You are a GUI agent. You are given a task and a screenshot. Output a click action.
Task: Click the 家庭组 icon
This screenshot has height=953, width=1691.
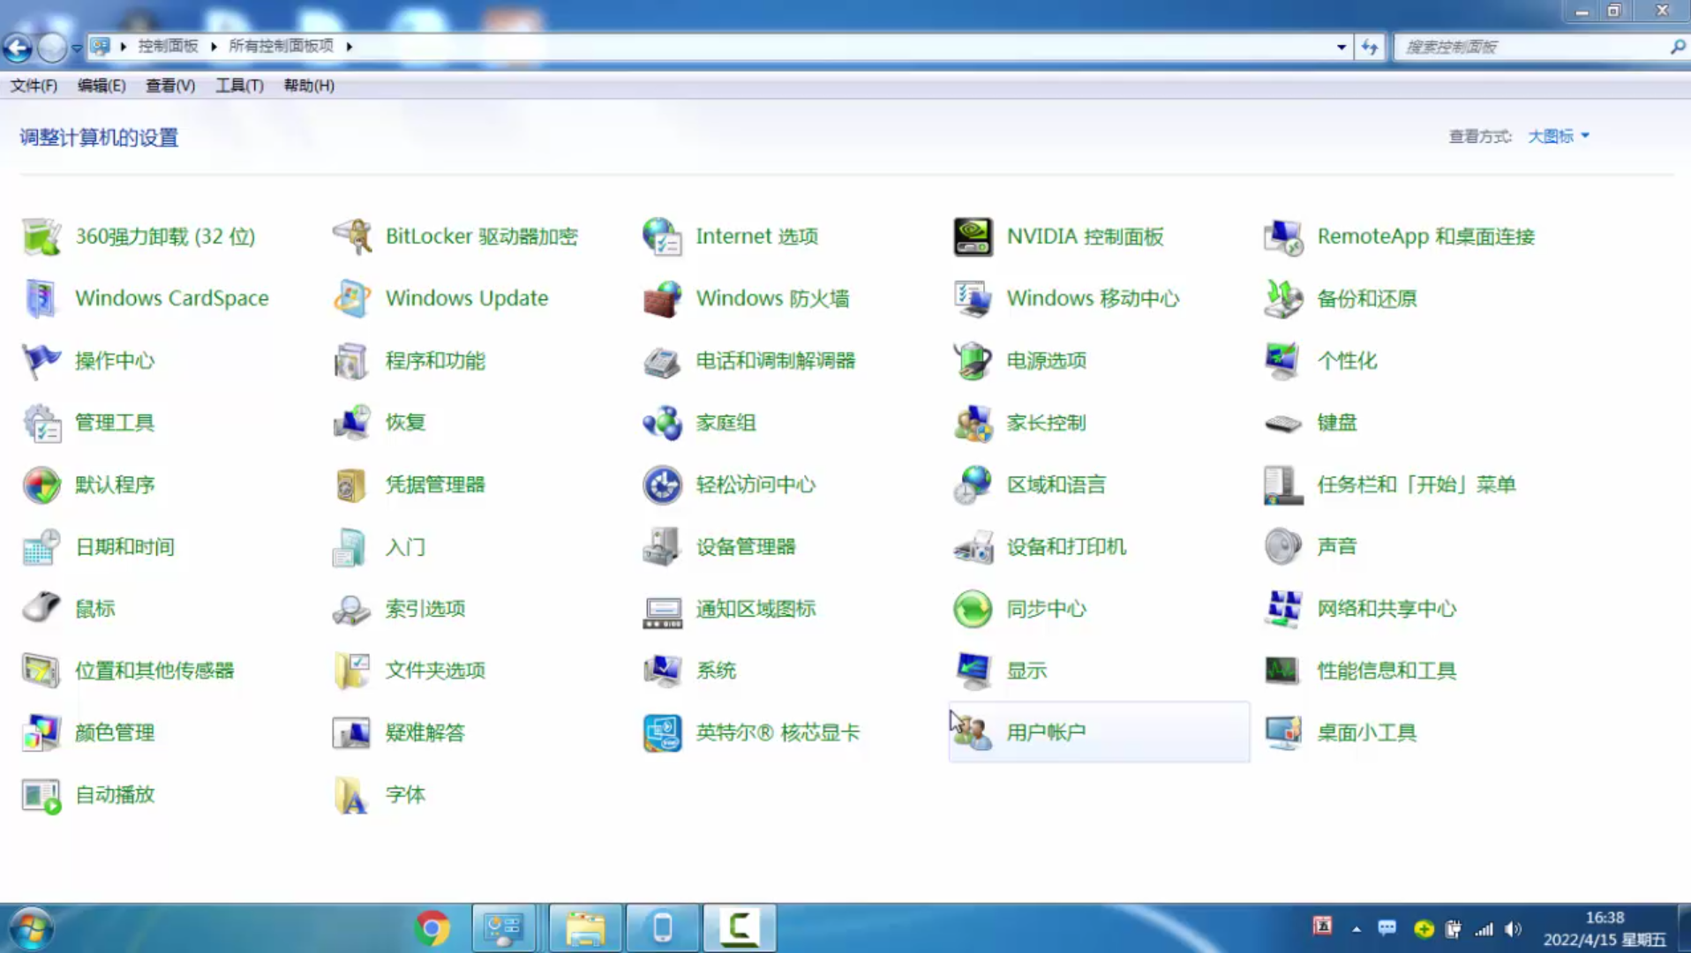pos(663,423)
